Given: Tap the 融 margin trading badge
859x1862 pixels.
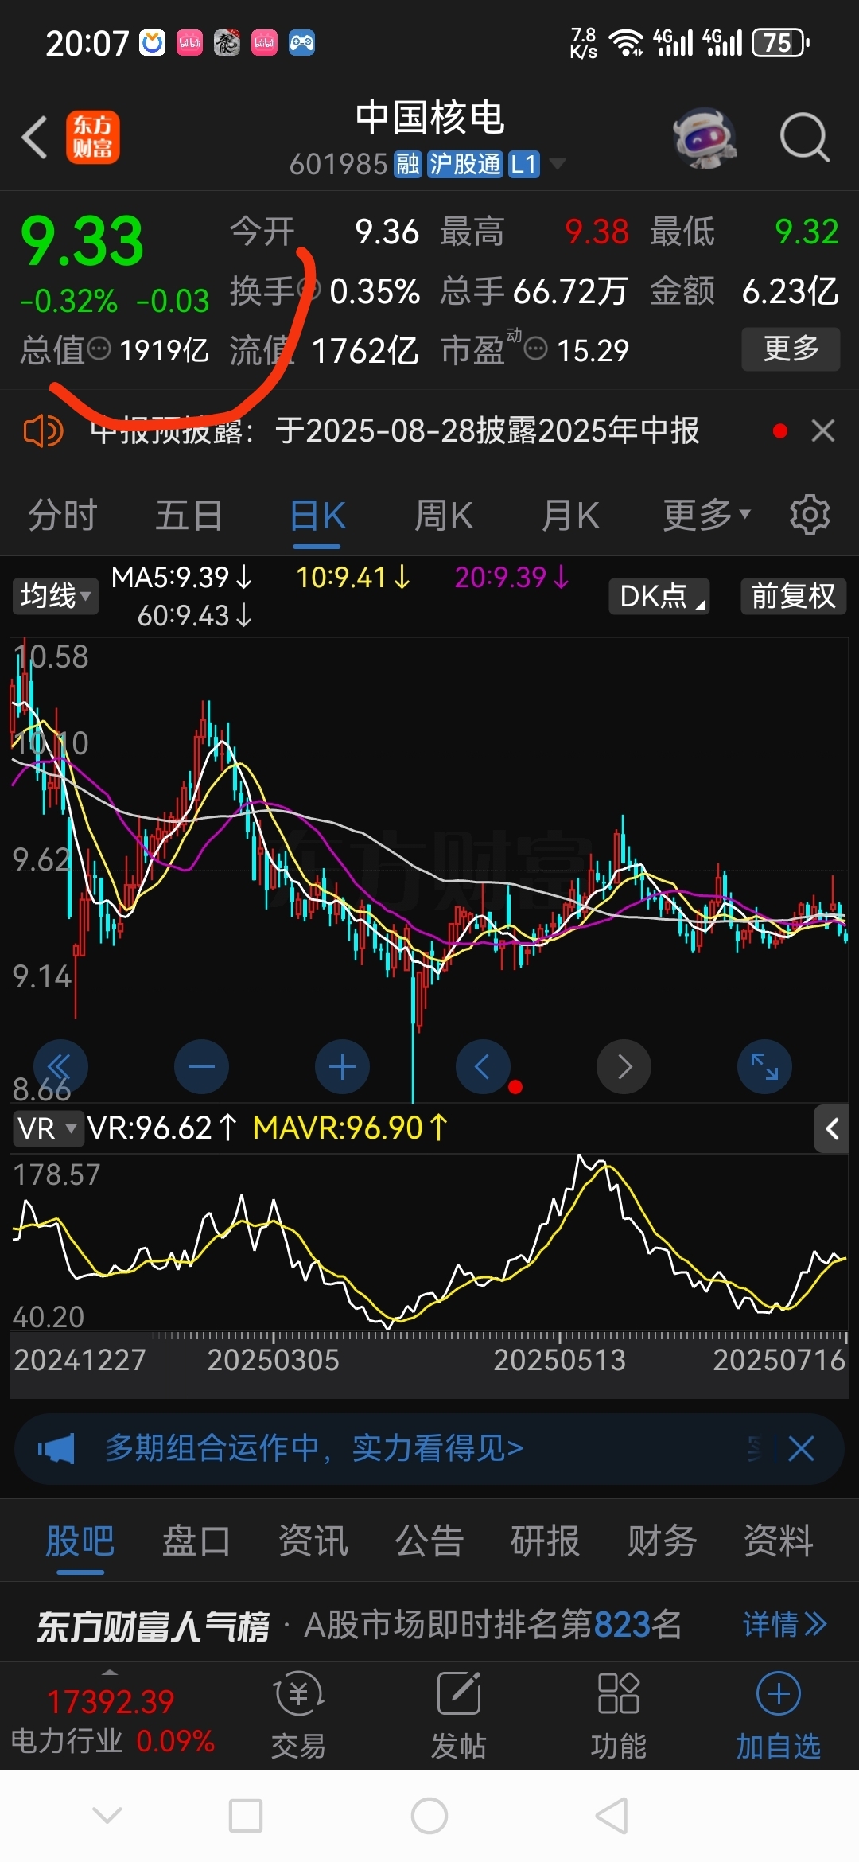Looking at the screenshot, I should click(x=407, y=164).
